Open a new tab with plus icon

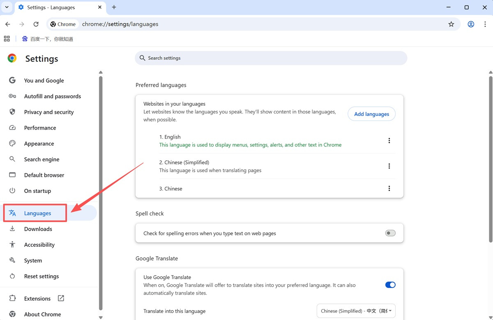pos(114,7)
